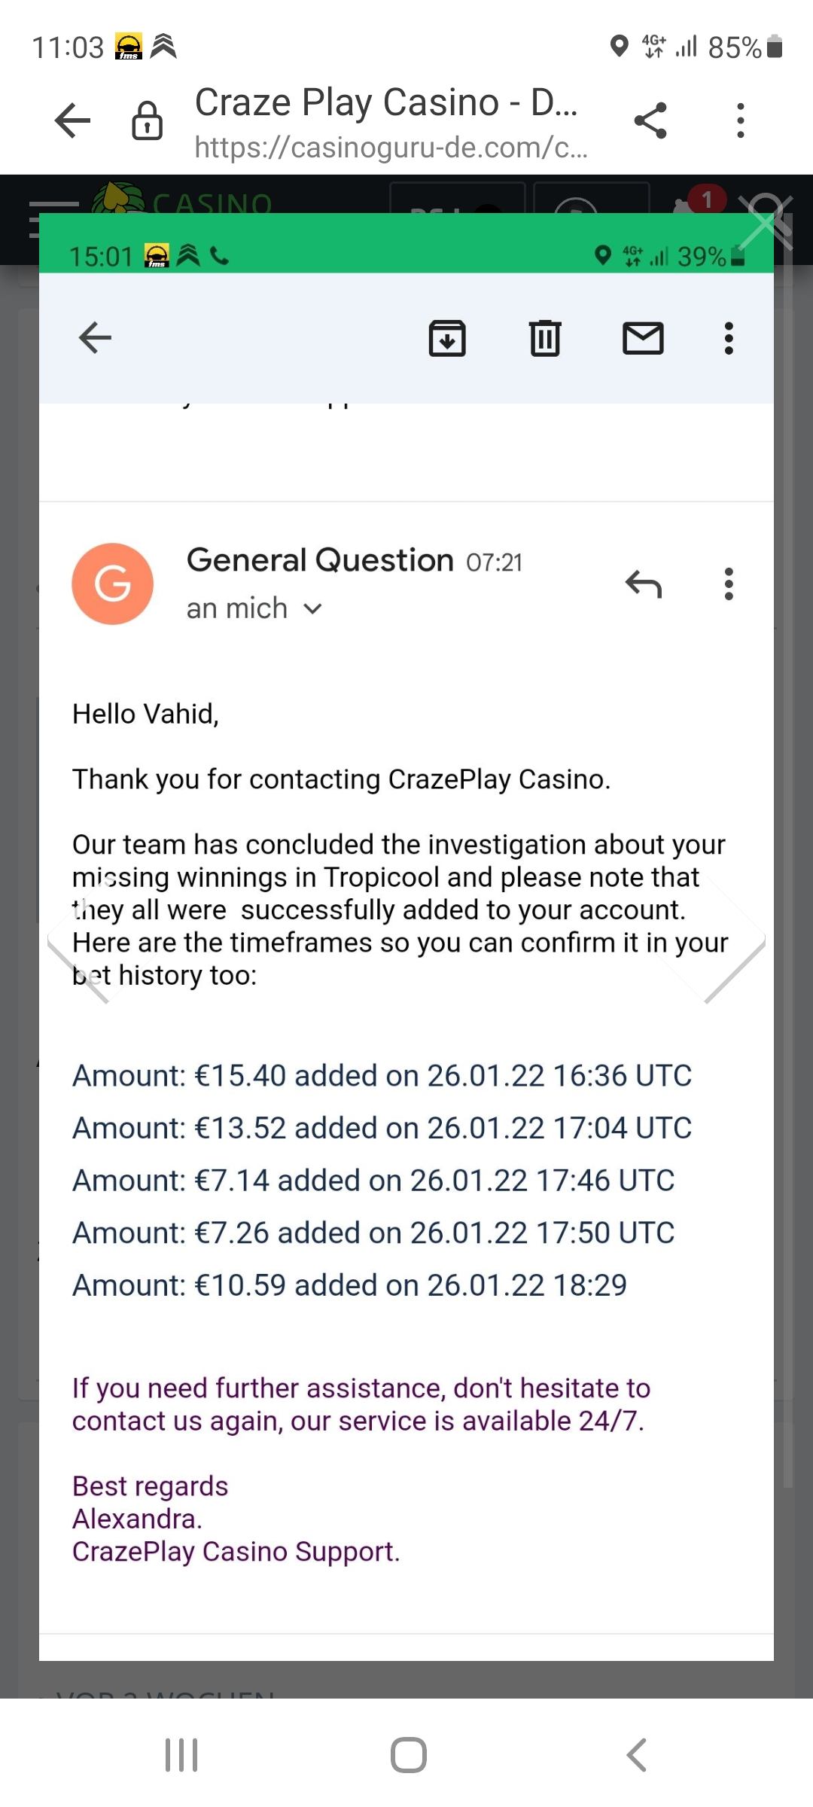
Task: Tap the browser share icon
Action: pyautogui.click(x=650, y=120)
